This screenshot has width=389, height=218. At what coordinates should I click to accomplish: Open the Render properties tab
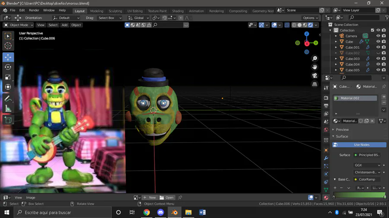pyautogui.click(x=326, y=98)
